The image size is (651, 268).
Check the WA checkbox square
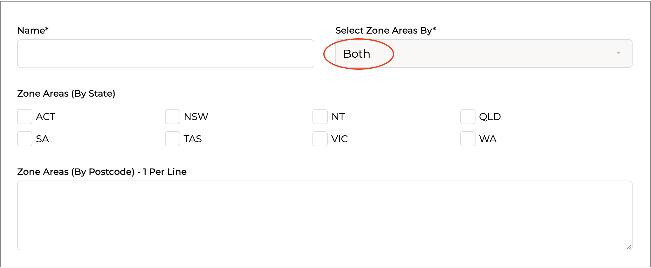pyautogui.click(x=468, y=139)
